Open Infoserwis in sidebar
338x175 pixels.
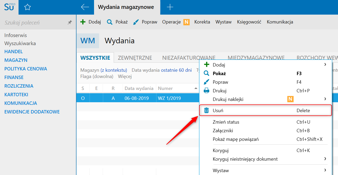(16, 35)
